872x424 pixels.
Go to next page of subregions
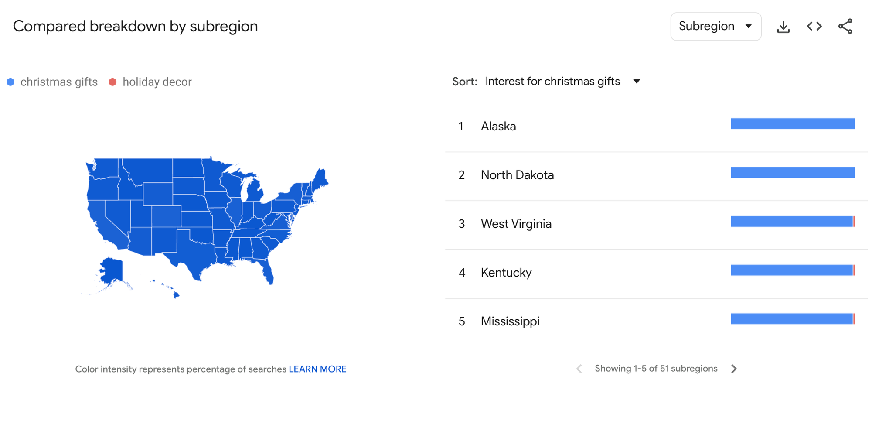(x=734, y=369)
